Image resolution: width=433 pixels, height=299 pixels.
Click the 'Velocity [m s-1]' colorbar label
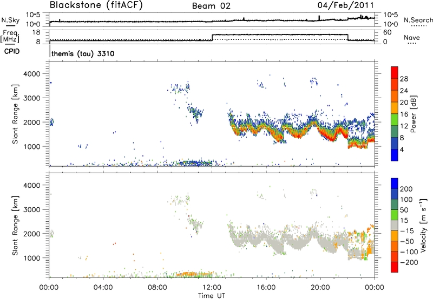tap(424, 225)
